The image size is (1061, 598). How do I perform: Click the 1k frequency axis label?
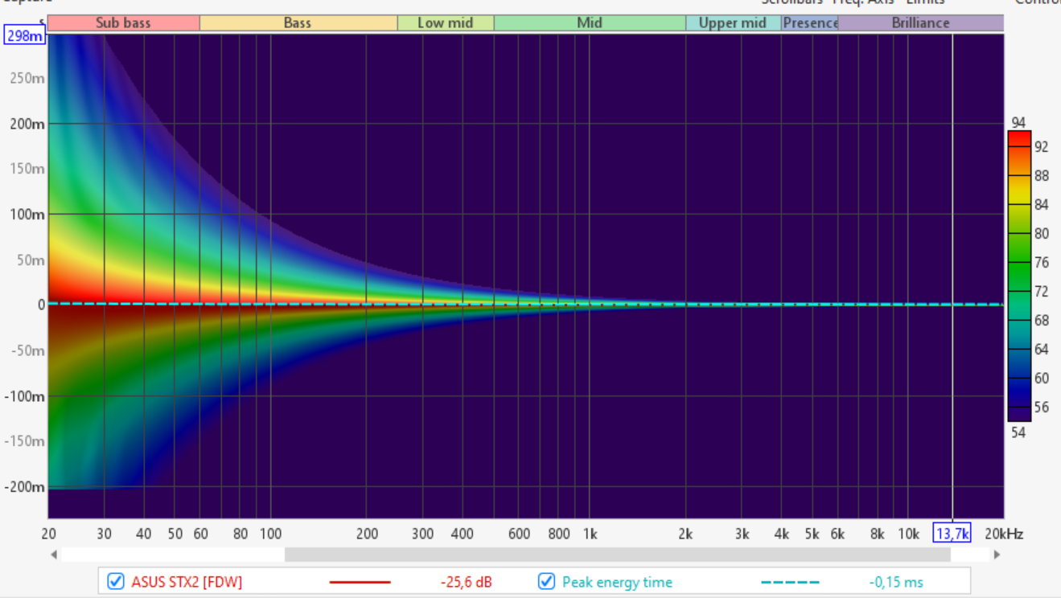(x=590, y=534)
